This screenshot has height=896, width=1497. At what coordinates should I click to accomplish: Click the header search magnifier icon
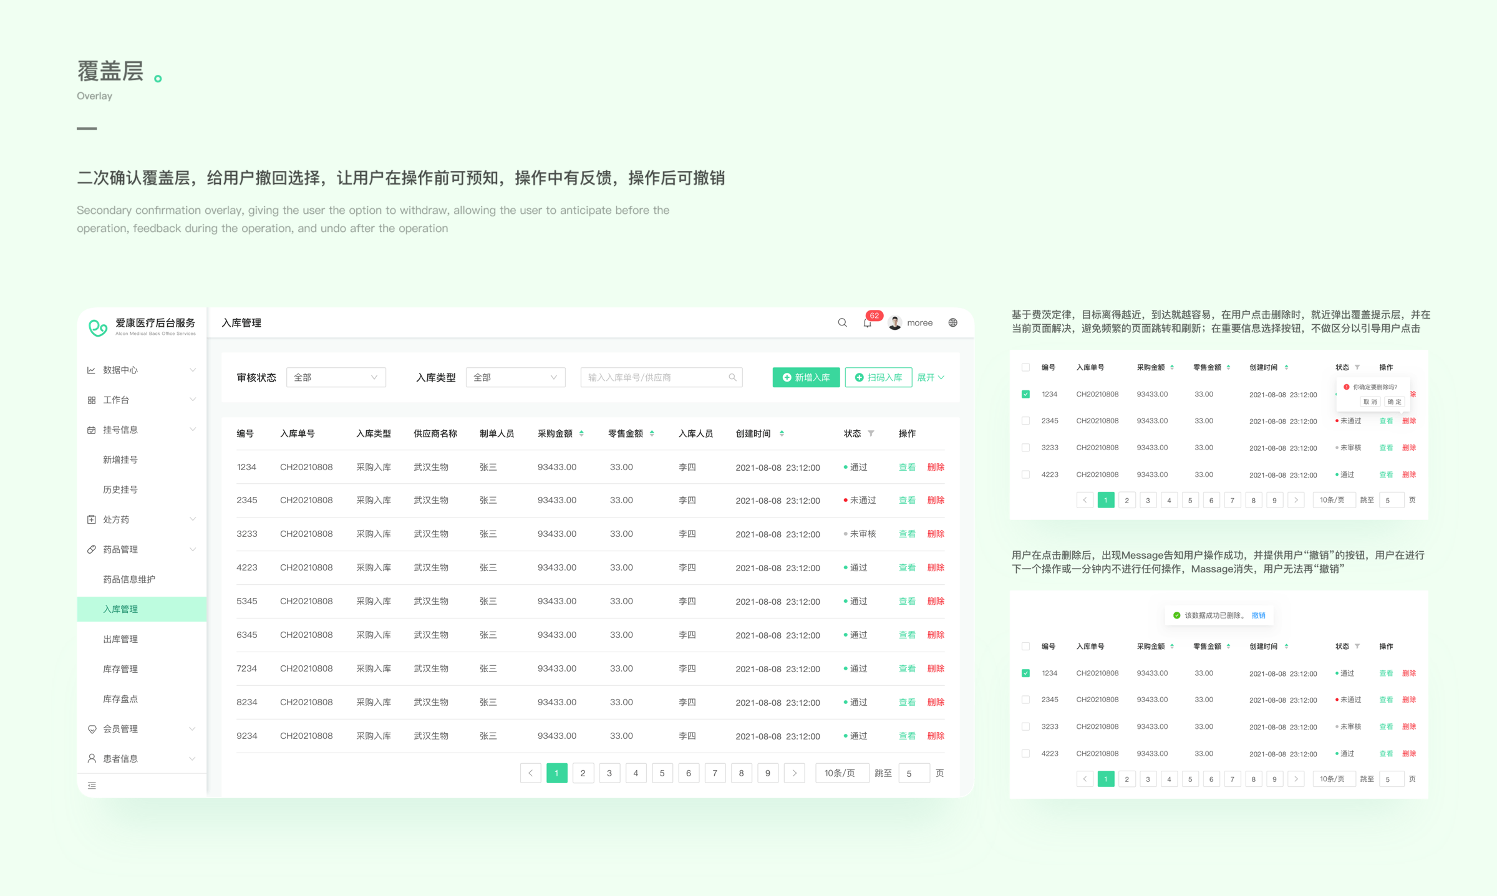(x=842, y=322)
